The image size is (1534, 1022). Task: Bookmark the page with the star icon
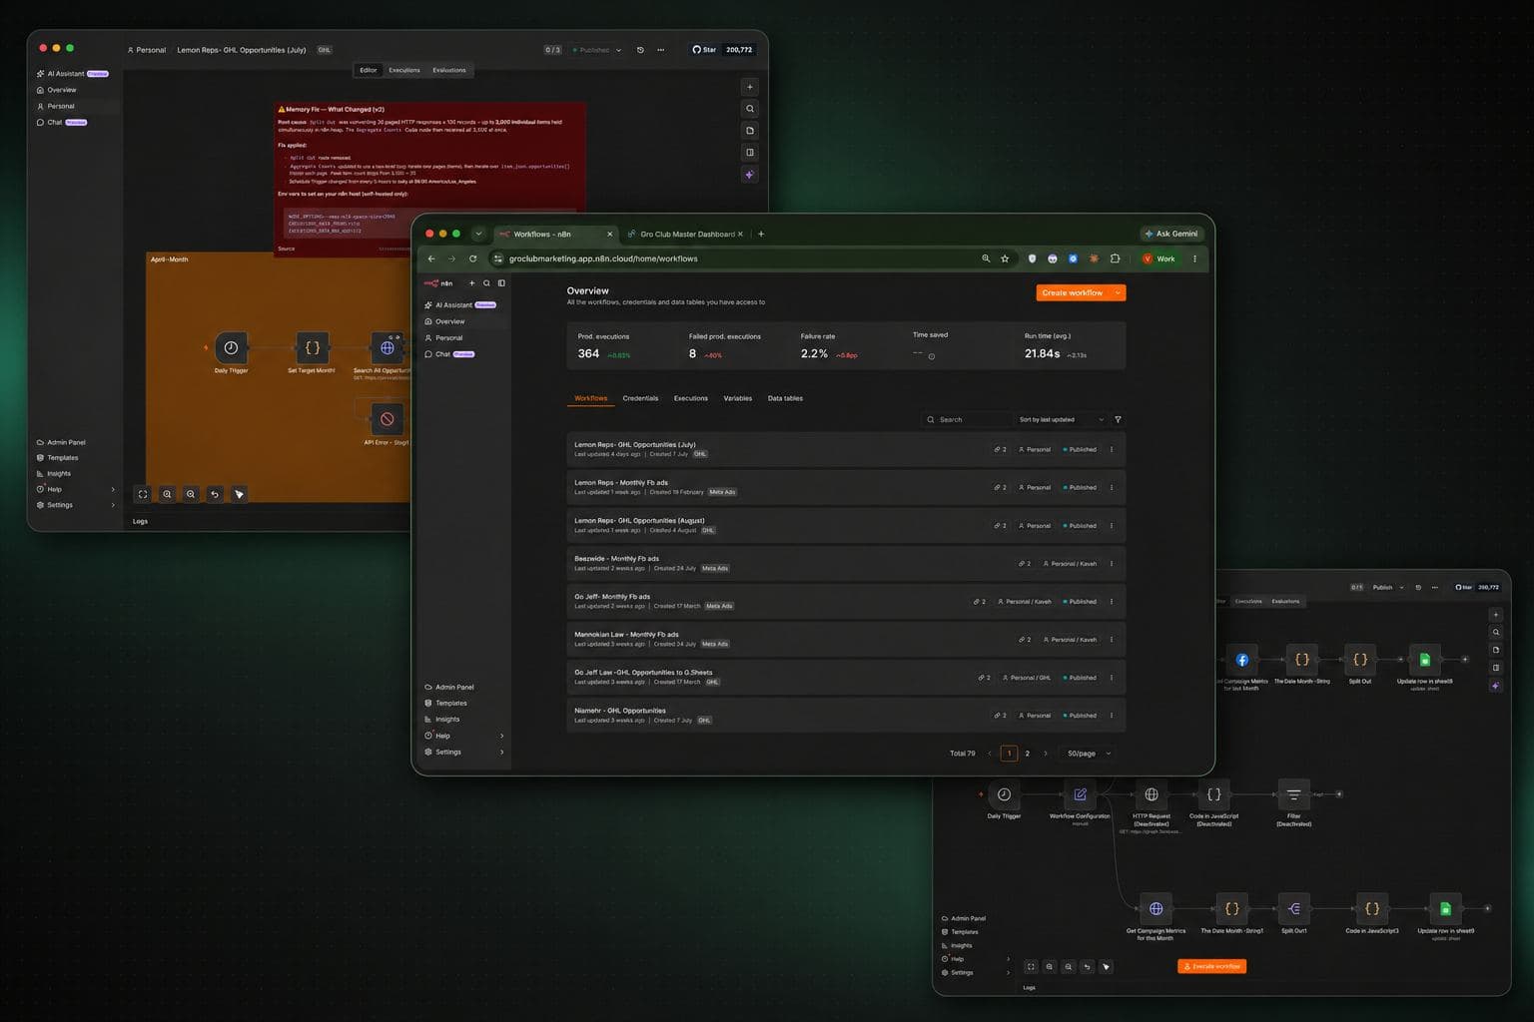(x=1005, y=258)
